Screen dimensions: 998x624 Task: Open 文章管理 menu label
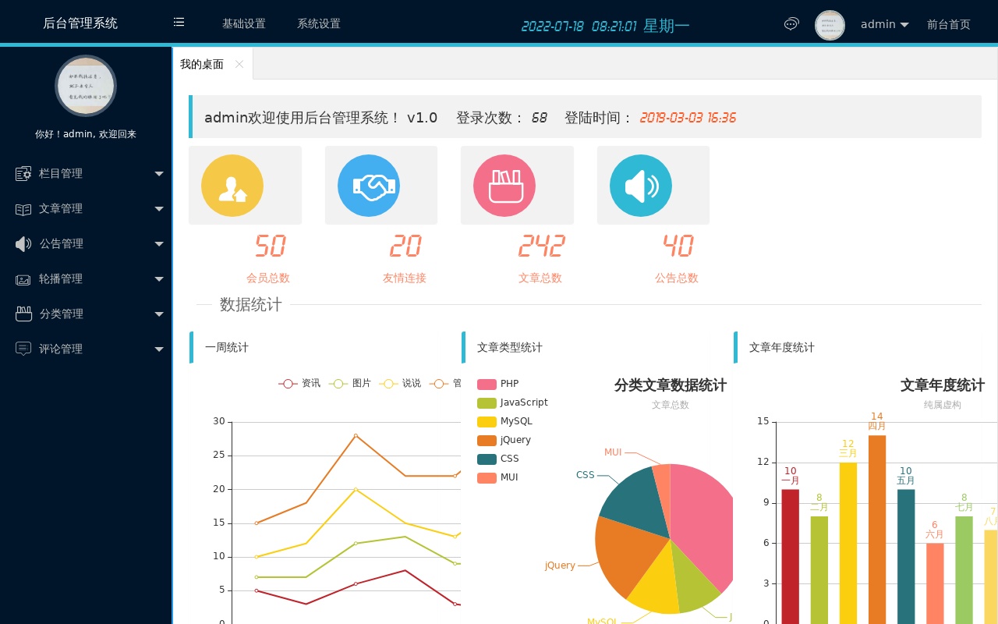click(61, 208)
